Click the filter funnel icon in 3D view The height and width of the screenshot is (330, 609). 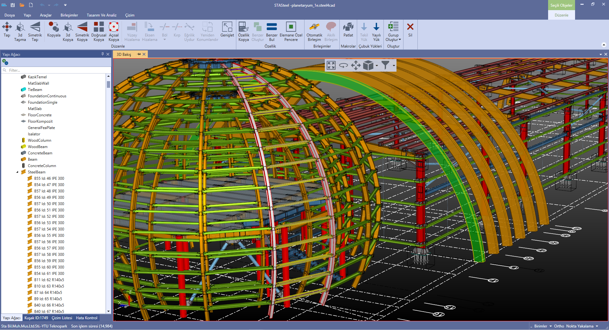(x=385, y=65)
